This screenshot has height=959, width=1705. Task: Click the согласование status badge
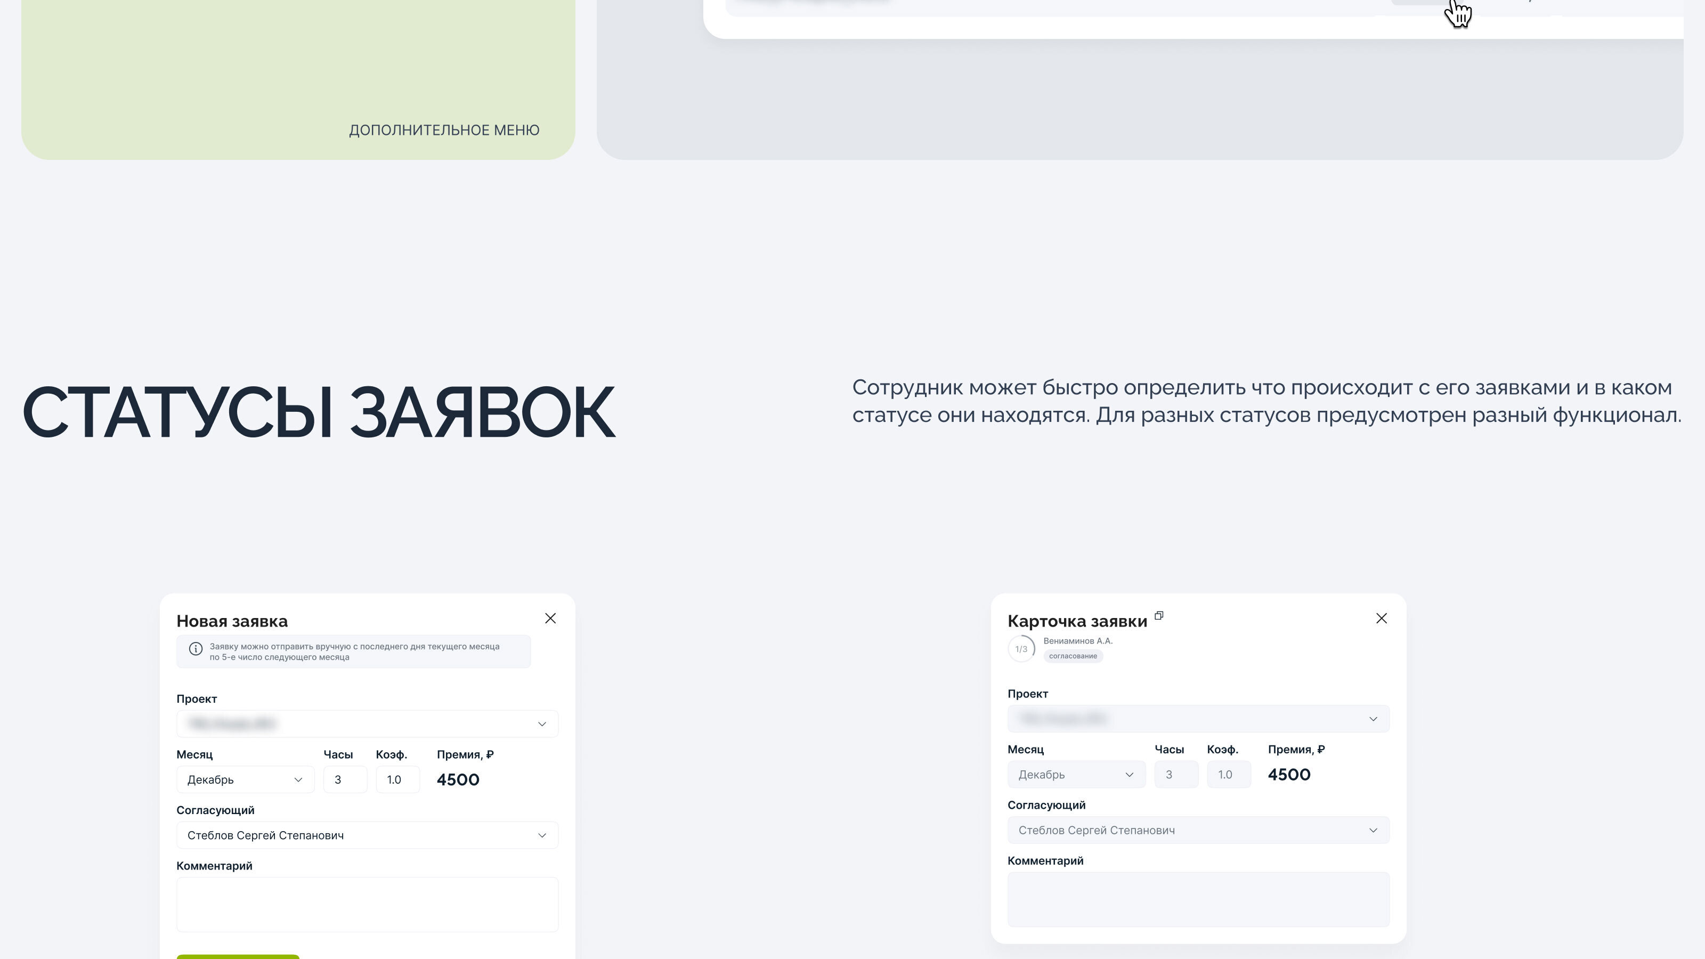tap(1073, 656)
